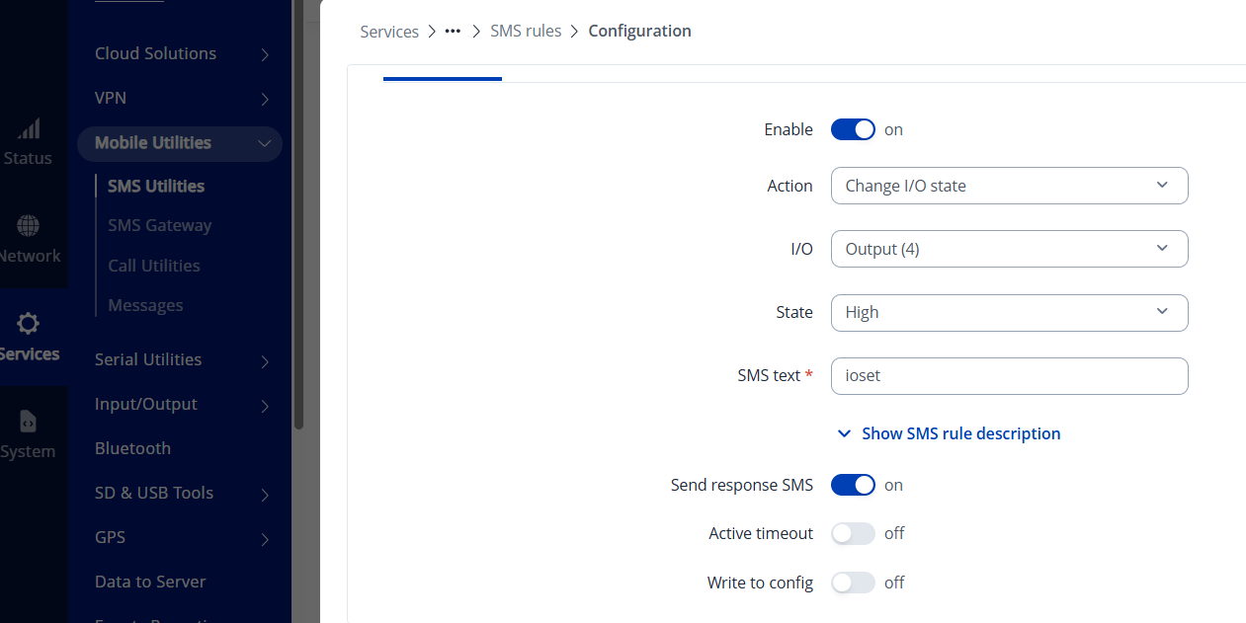Image resolution: width=1246 pixels, height=623 pixels.
Task: Expand the GPS menu chevron
Action: click(x=265, y=538)
